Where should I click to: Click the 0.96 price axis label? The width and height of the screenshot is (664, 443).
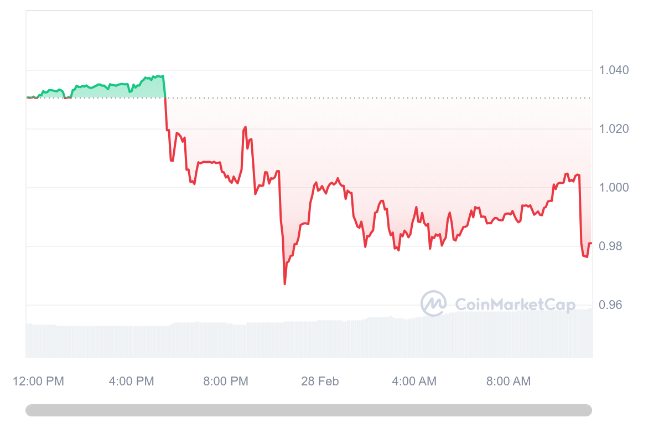pyautogui.click(x=611, y=305)
